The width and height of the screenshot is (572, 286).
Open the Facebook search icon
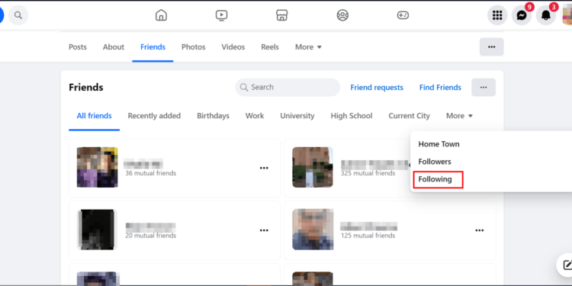(x=18, y=15)
